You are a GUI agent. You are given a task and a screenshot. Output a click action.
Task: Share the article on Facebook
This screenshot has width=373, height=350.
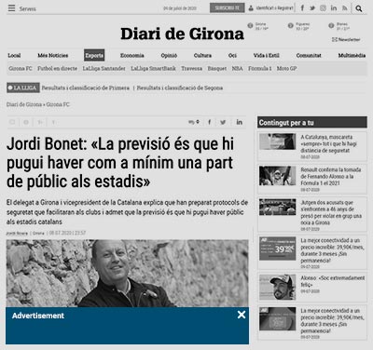210,122
